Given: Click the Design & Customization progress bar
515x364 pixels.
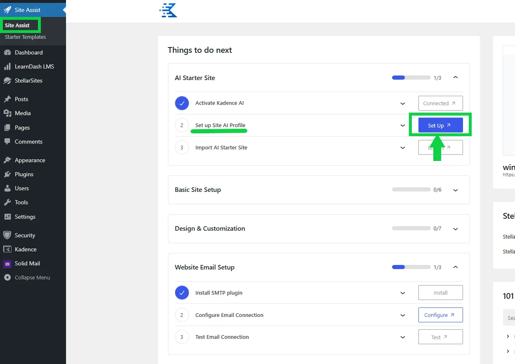Looking at the screenshot, I should click(411, 228).
